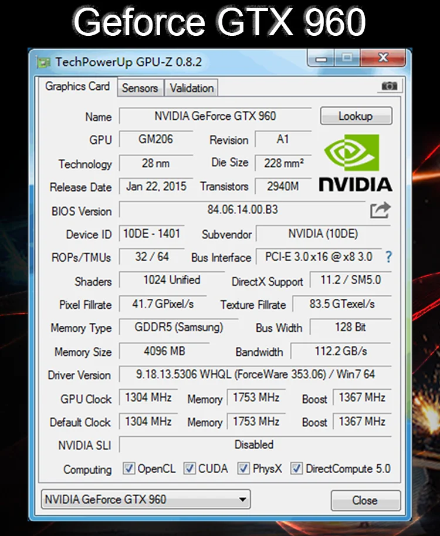The width and height of the screenshot is (440, 536).
Task: Click the Transistors field 2940M
Action: point(283,187)
